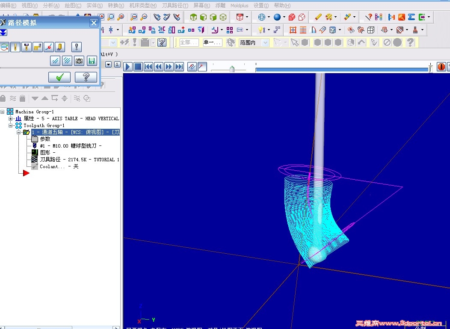Step backward in the simulation

click(x=158, y=67)
